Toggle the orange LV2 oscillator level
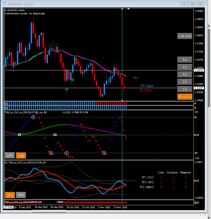This screenshot has height=219, width=211. (x=21, y=156)
